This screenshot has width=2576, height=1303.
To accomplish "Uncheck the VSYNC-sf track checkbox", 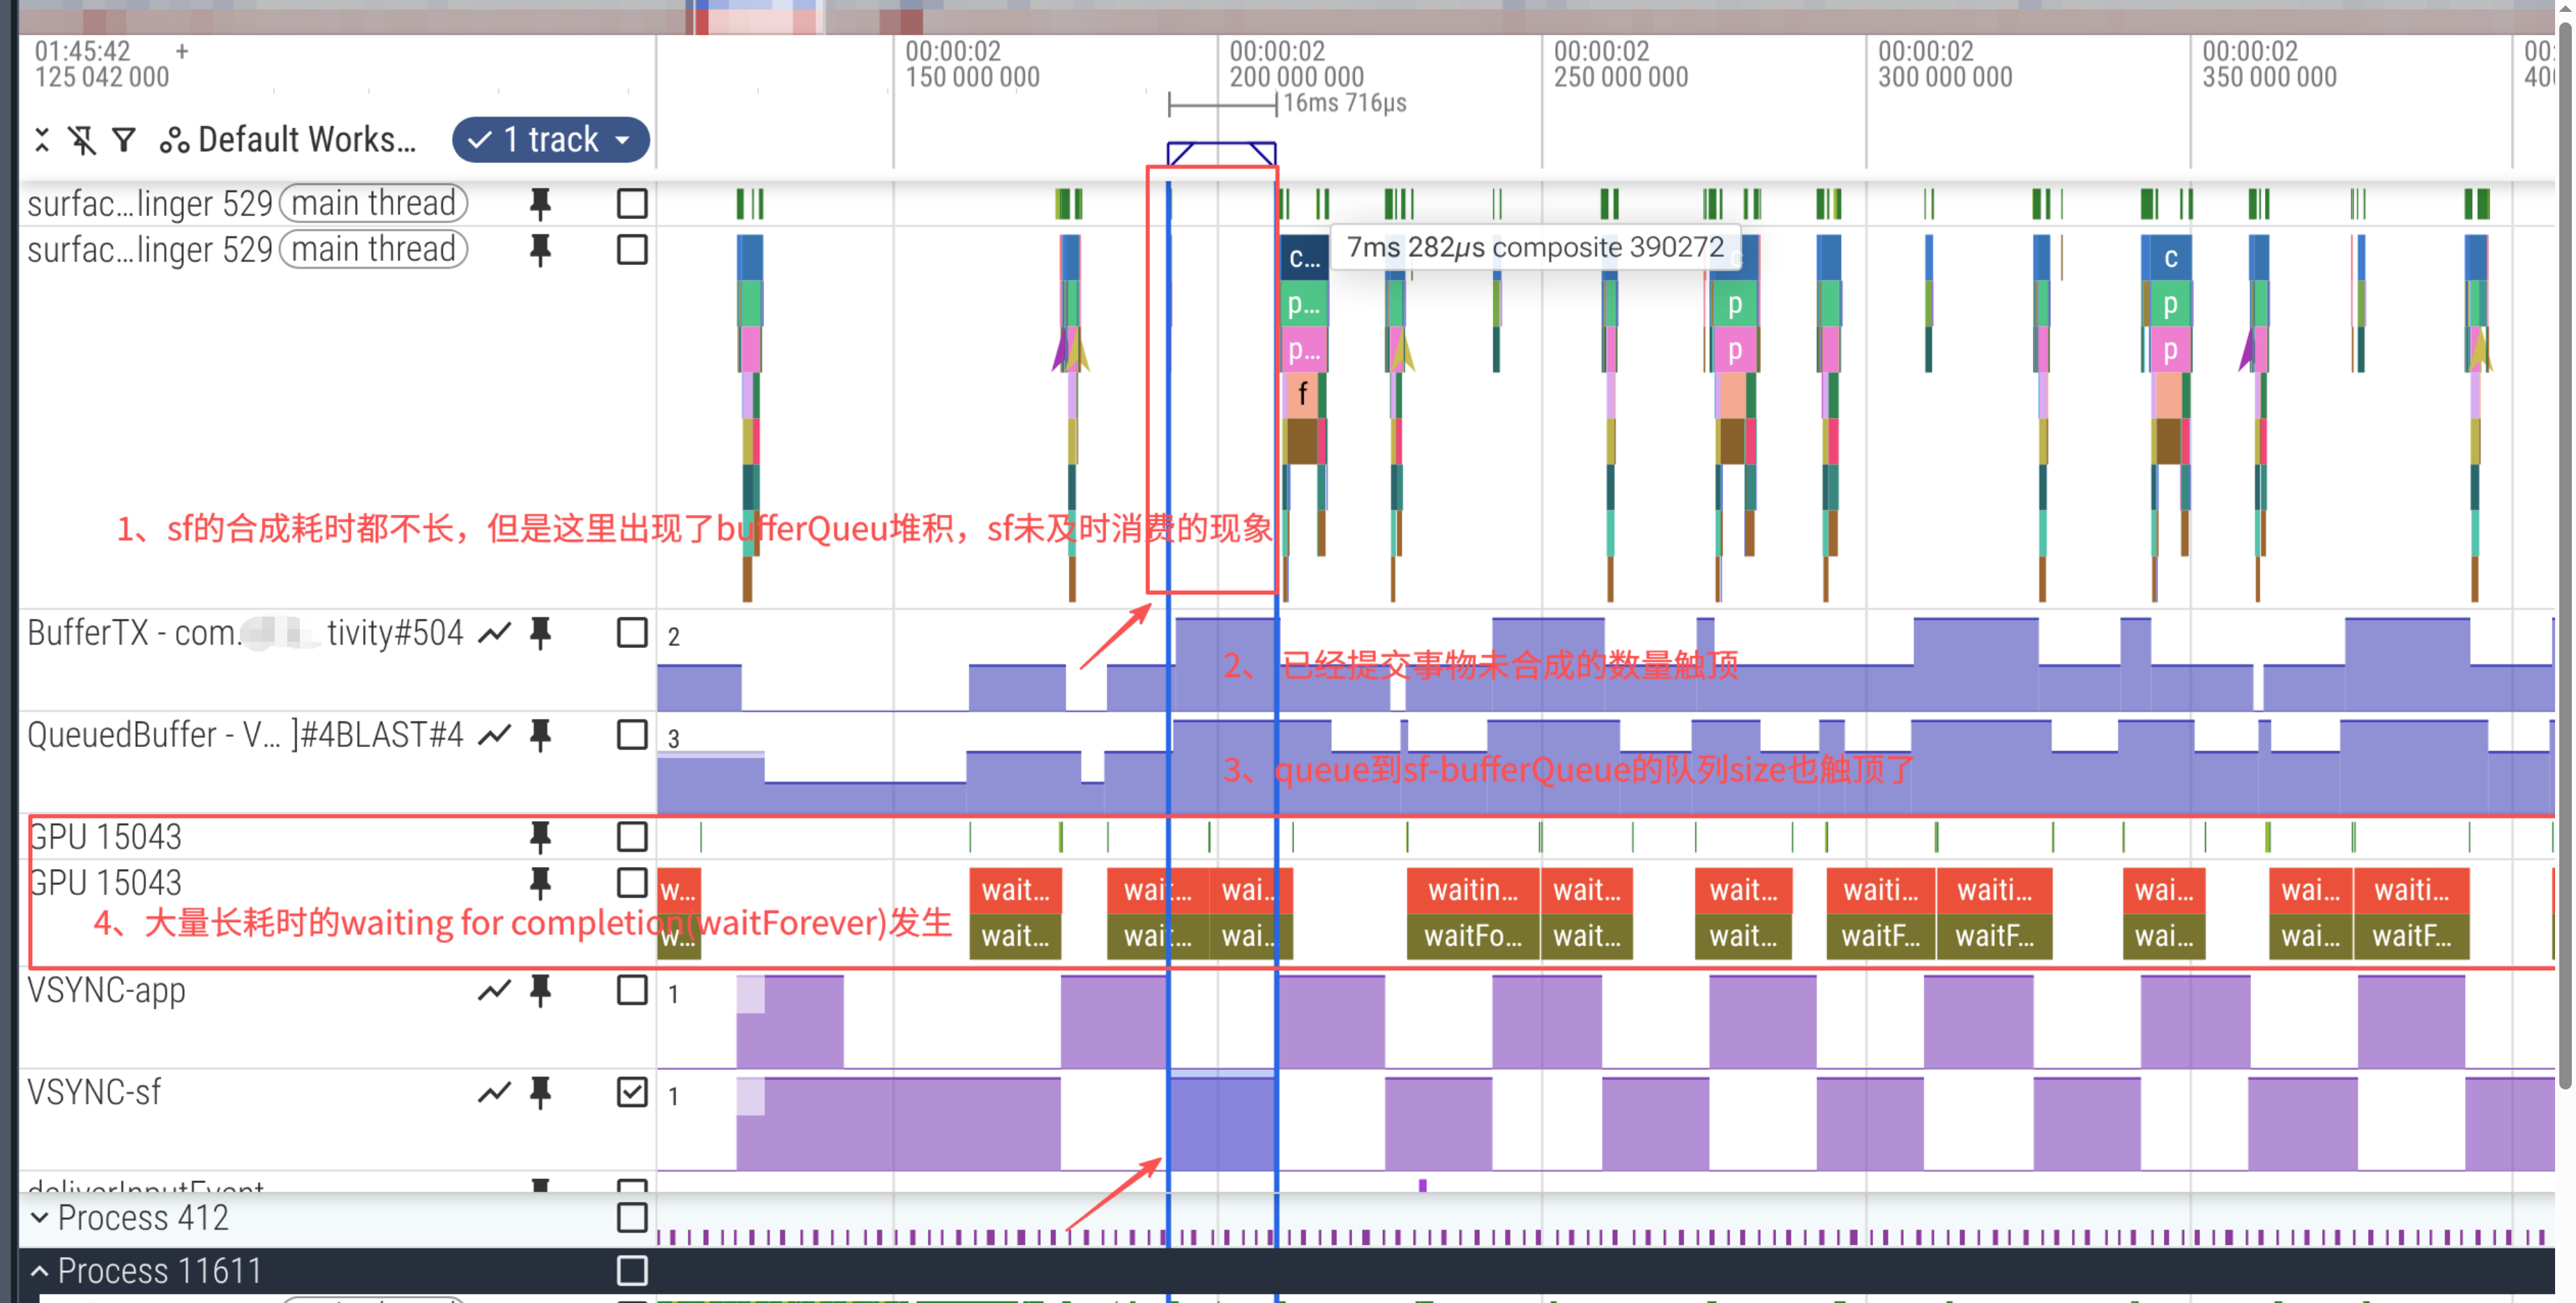I will (632, 1093).
